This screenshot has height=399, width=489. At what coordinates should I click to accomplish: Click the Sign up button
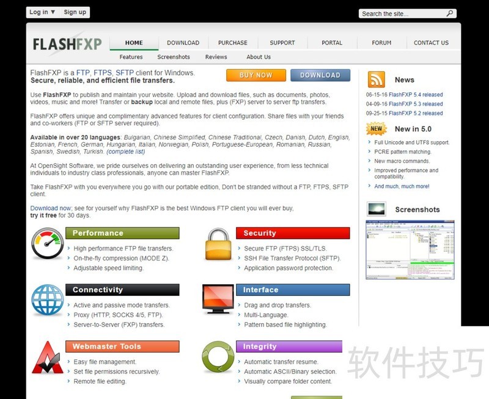click(75, 12)
